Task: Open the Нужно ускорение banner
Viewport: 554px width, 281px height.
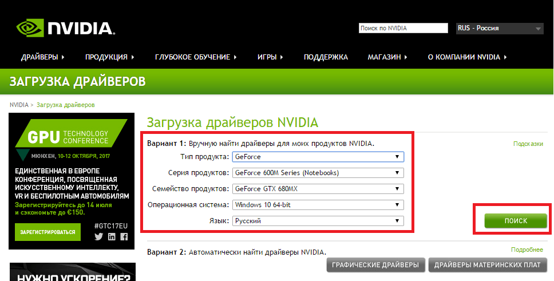Action: tap(73, 272)
